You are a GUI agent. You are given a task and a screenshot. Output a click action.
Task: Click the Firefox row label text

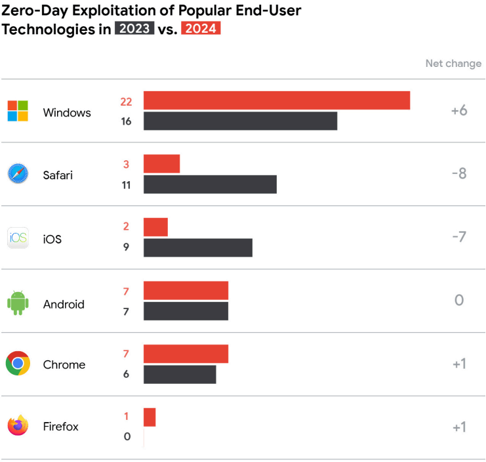pos(61,427)
